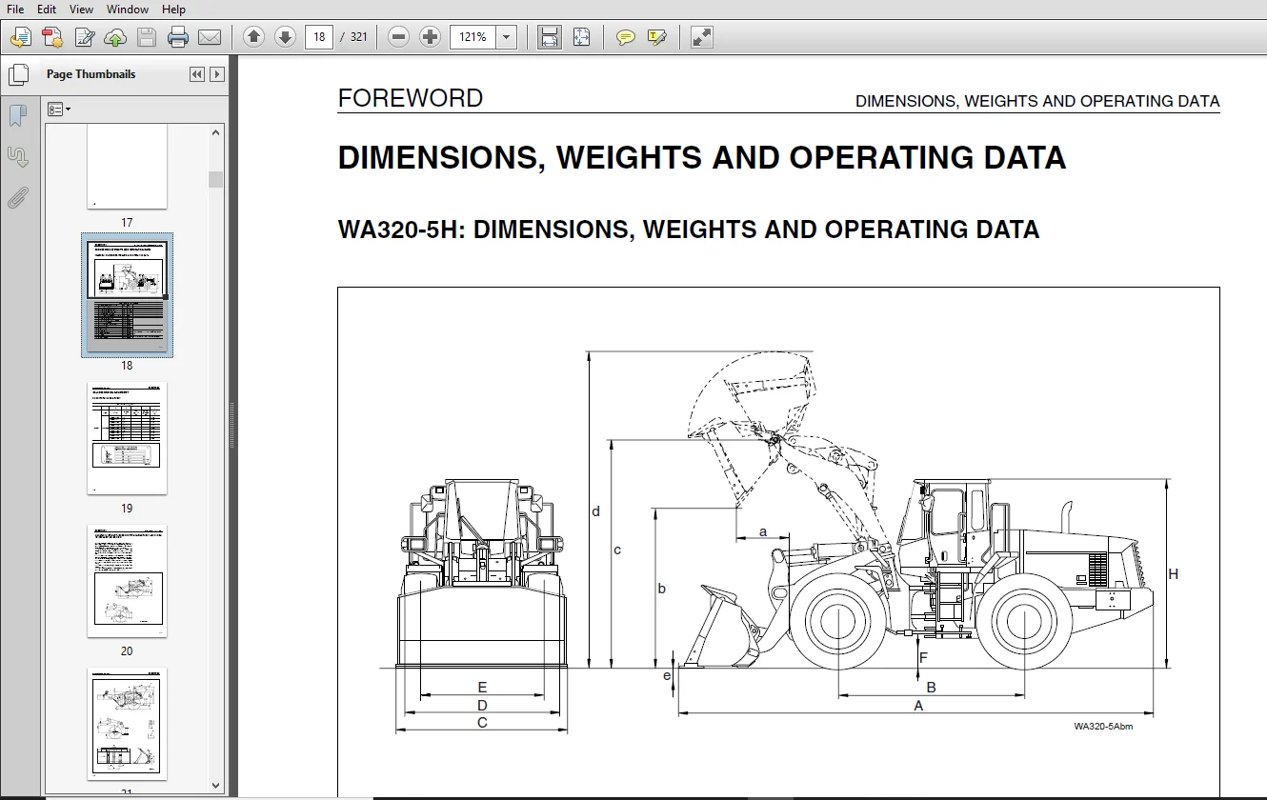Open the File menu
This screenshot has width=1267, height=800.
[15, 9]
